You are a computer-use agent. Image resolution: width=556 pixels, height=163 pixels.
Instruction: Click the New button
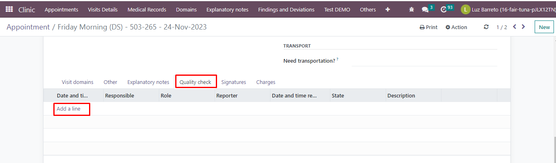click(x=544, y=27)
